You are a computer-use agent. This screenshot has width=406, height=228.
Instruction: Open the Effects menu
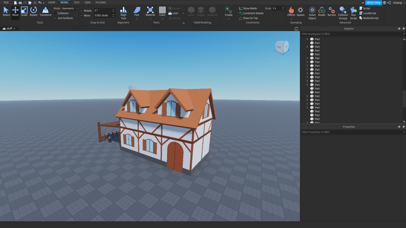pyautogui.click(x=291, y=12)
